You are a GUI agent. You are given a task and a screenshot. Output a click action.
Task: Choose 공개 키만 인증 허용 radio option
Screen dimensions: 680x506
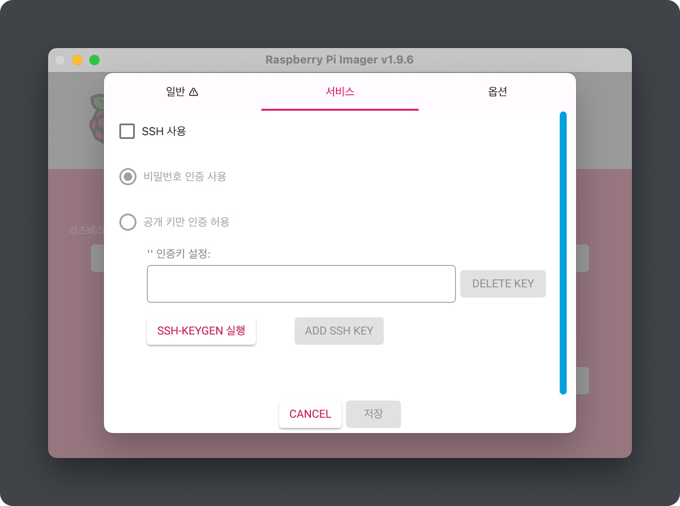128,222
